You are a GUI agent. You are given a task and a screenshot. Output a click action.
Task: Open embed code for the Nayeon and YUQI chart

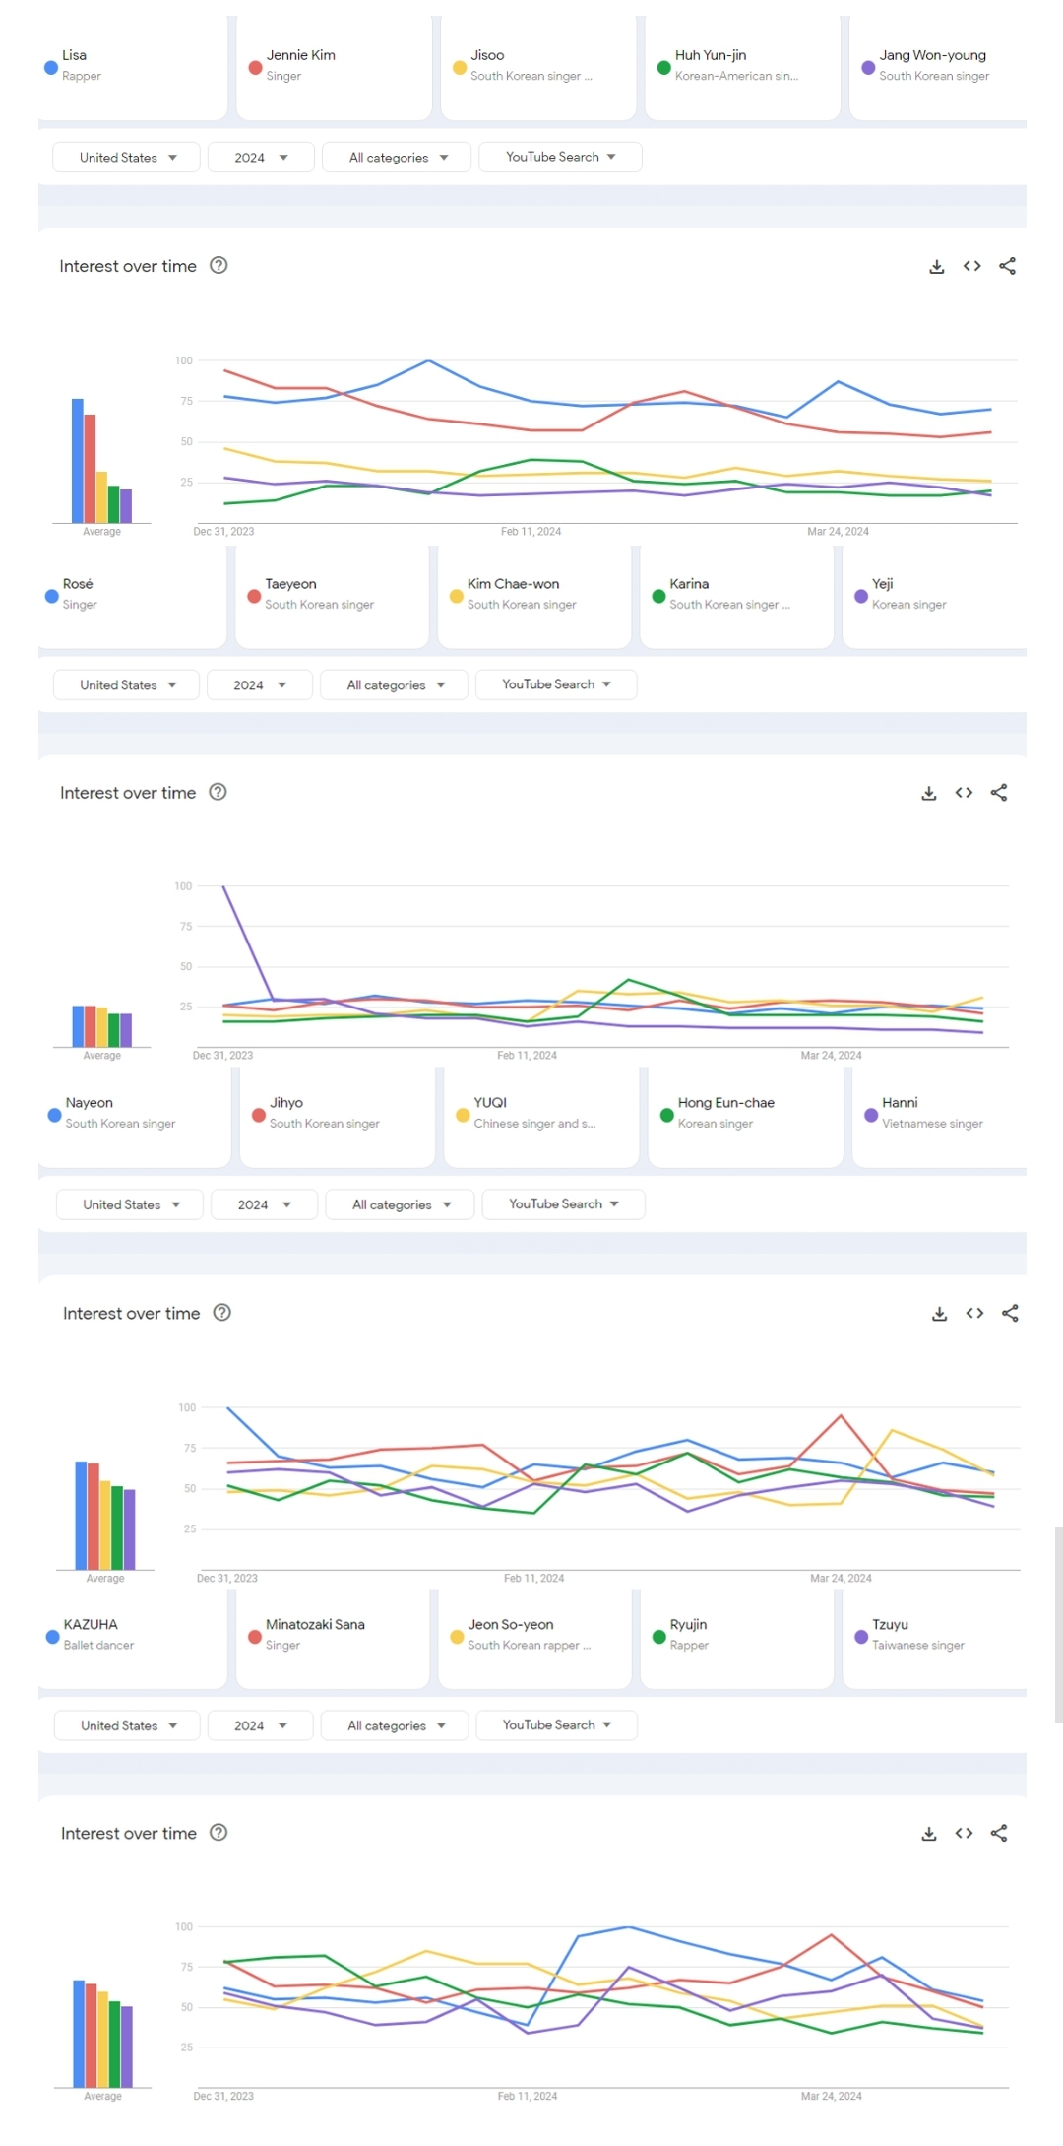click(974, 1314)
